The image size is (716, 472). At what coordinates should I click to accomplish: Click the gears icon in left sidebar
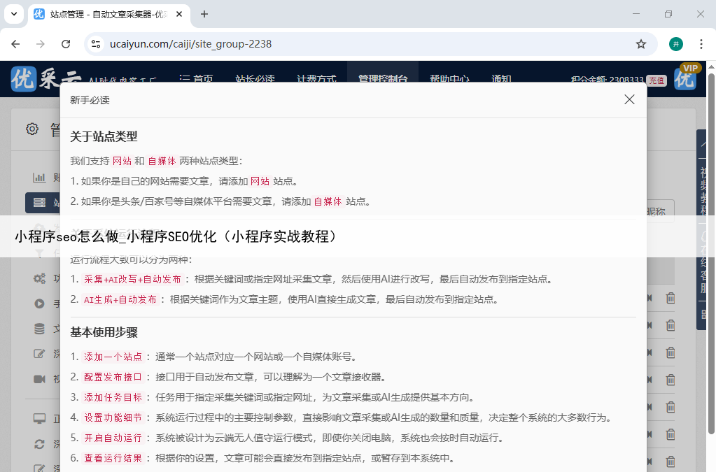40,279
